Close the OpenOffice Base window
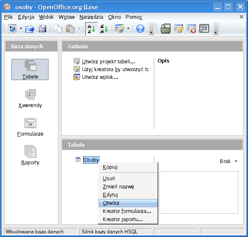This screenshot has height=237, width=248. coord(240,7)
